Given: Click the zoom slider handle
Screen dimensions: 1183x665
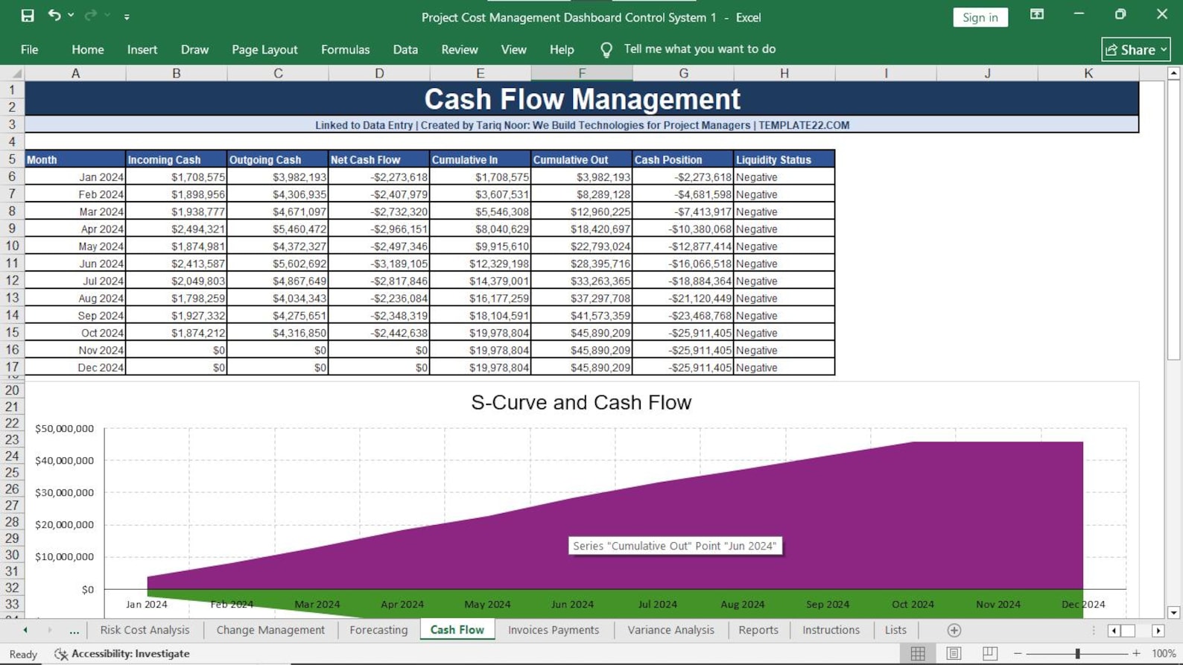Looking at the screenshot, I should [x=1077, y=653].
